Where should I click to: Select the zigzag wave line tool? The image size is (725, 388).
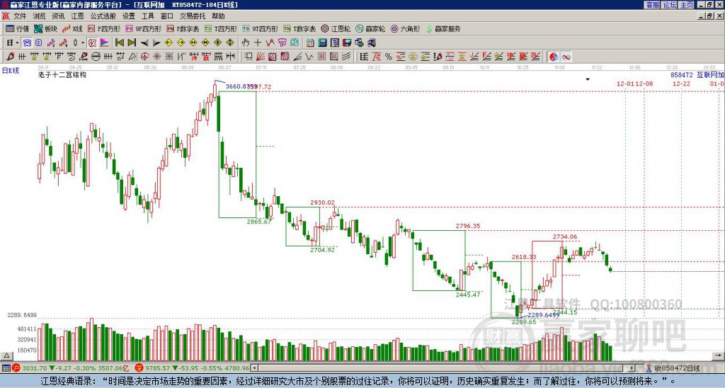tap(309, 57)
